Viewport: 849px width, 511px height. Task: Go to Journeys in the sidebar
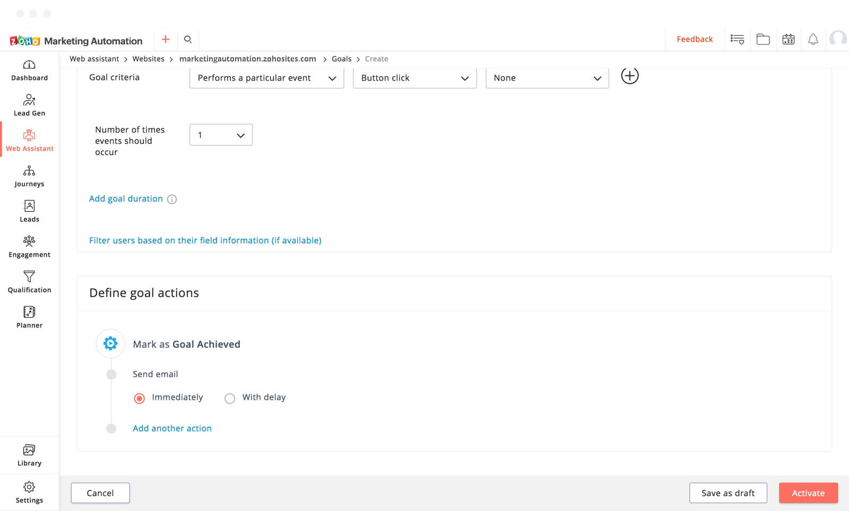(29, 176)
